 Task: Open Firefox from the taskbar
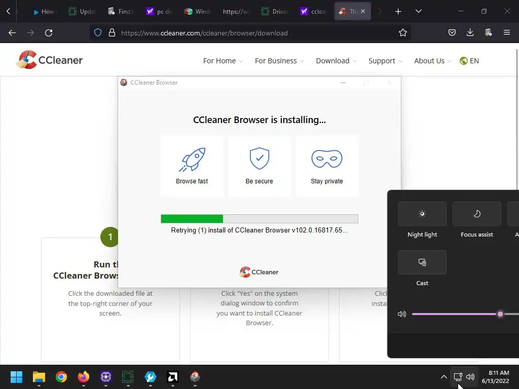coord(84,377)
